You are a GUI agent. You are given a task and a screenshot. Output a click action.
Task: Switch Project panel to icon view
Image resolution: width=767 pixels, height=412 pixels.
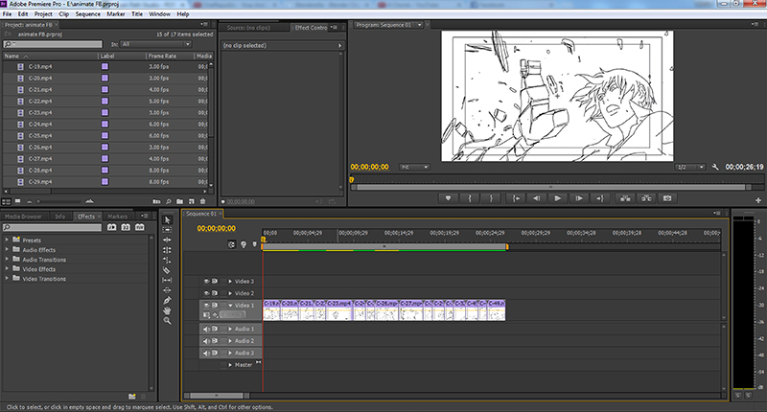(18, 201)
